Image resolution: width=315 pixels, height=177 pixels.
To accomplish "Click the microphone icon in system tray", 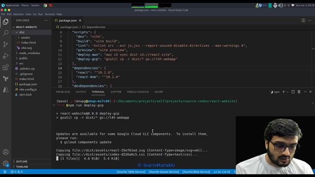I will coord(275,5).
